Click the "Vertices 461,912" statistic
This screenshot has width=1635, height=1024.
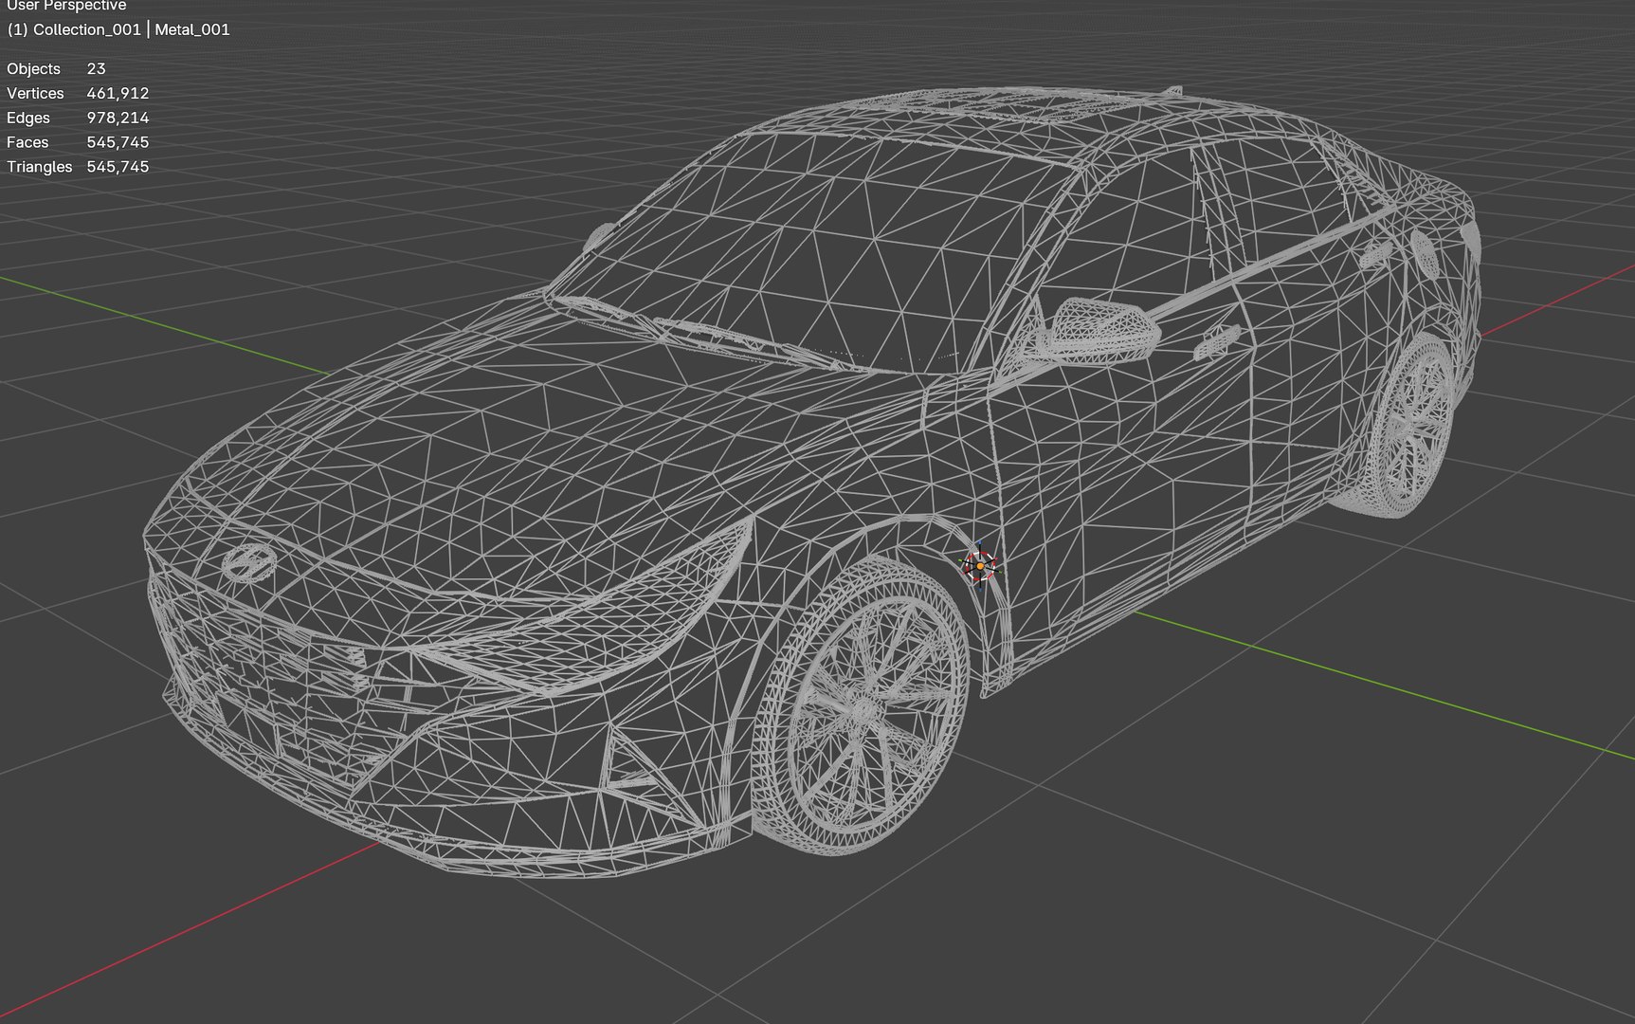pos(78,93)
